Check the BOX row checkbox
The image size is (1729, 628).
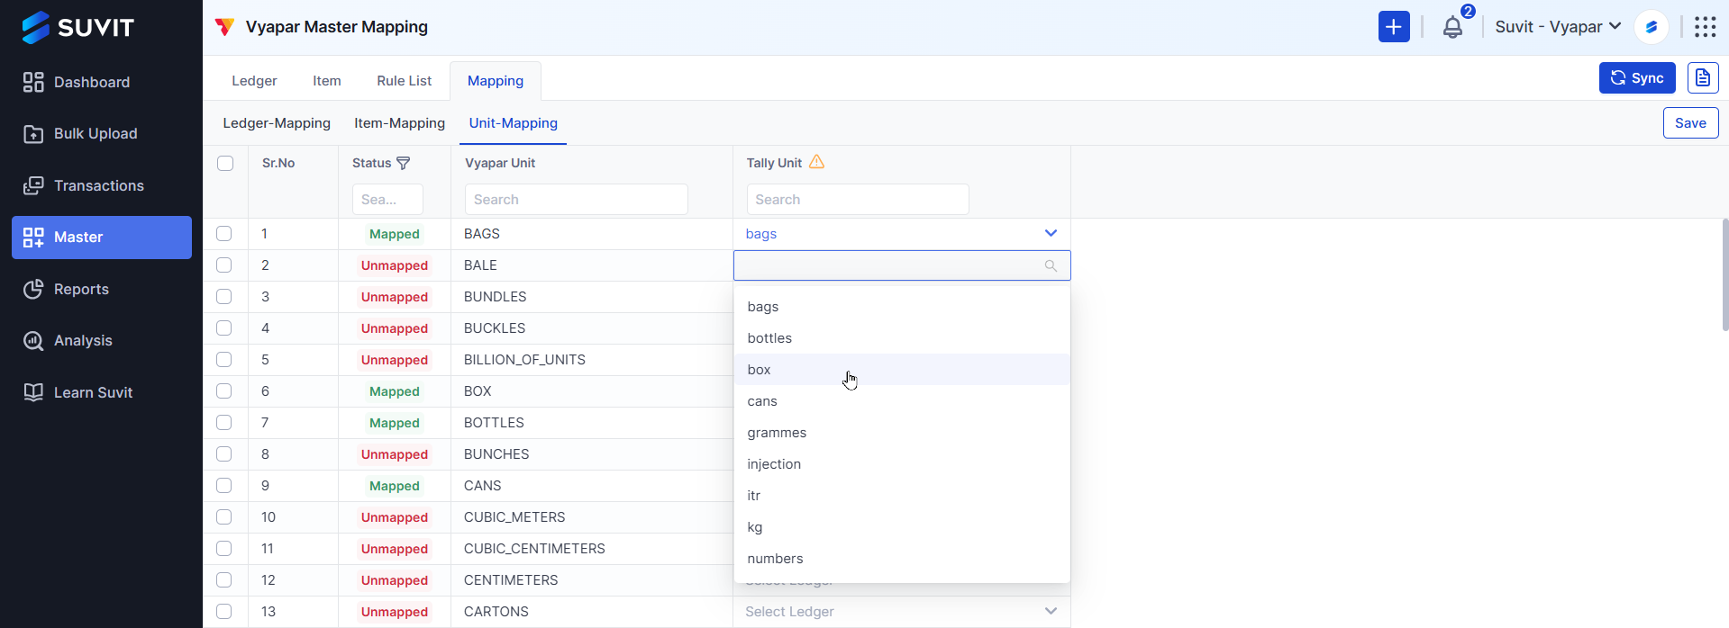point(224,391)
